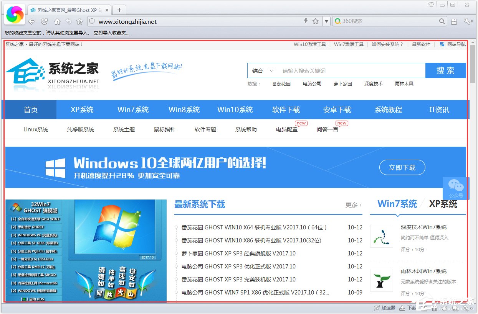Mute page sounds via the speaker icon

445,308
